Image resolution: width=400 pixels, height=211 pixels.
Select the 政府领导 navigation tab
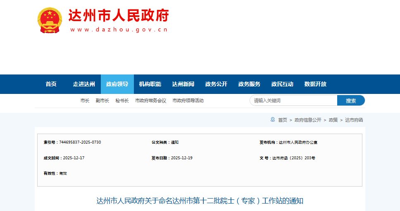click(117, 84)
